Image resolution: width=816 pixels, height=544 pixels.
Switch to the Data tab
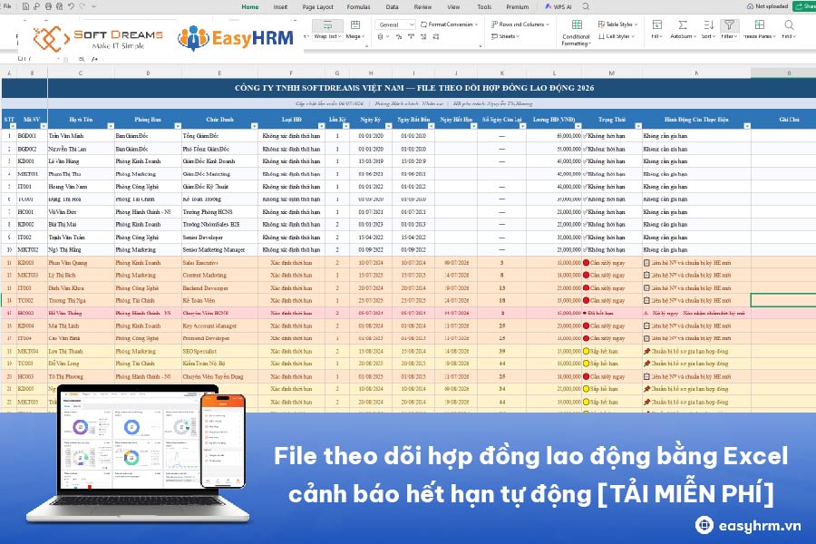coord(392,6)
